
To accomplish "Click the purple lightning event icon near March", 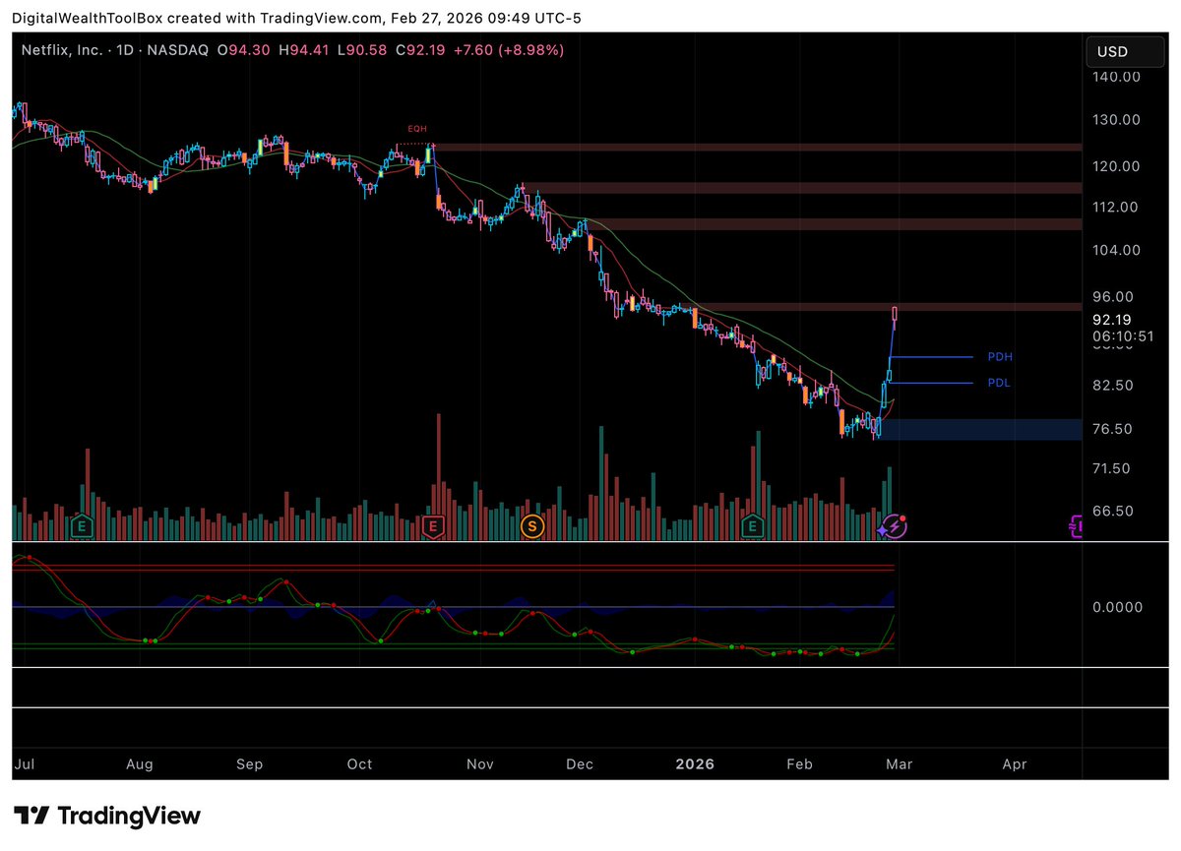I will click(x=895, y=526).
